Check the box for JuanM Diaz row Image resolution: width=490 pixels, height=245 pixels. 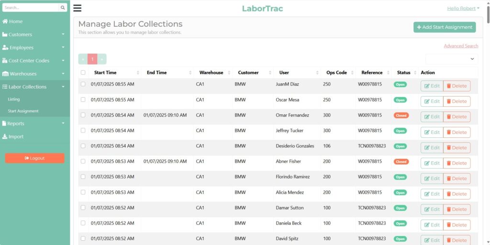(83, 84)
